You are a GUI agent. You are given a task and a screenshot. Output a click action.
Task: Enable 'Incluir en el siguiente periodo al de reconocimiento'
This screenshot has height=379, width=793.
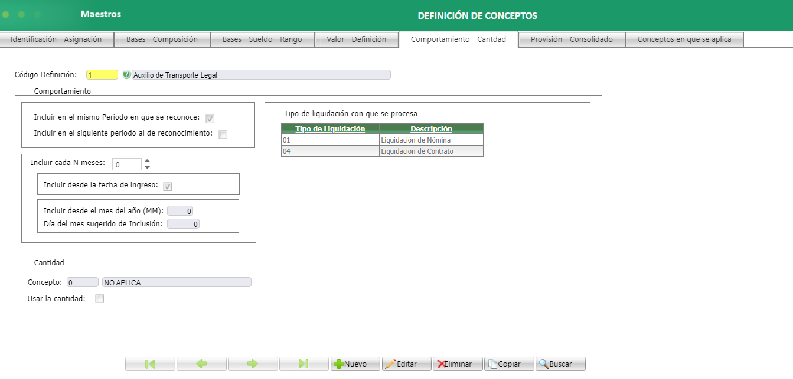click(222, 134)
